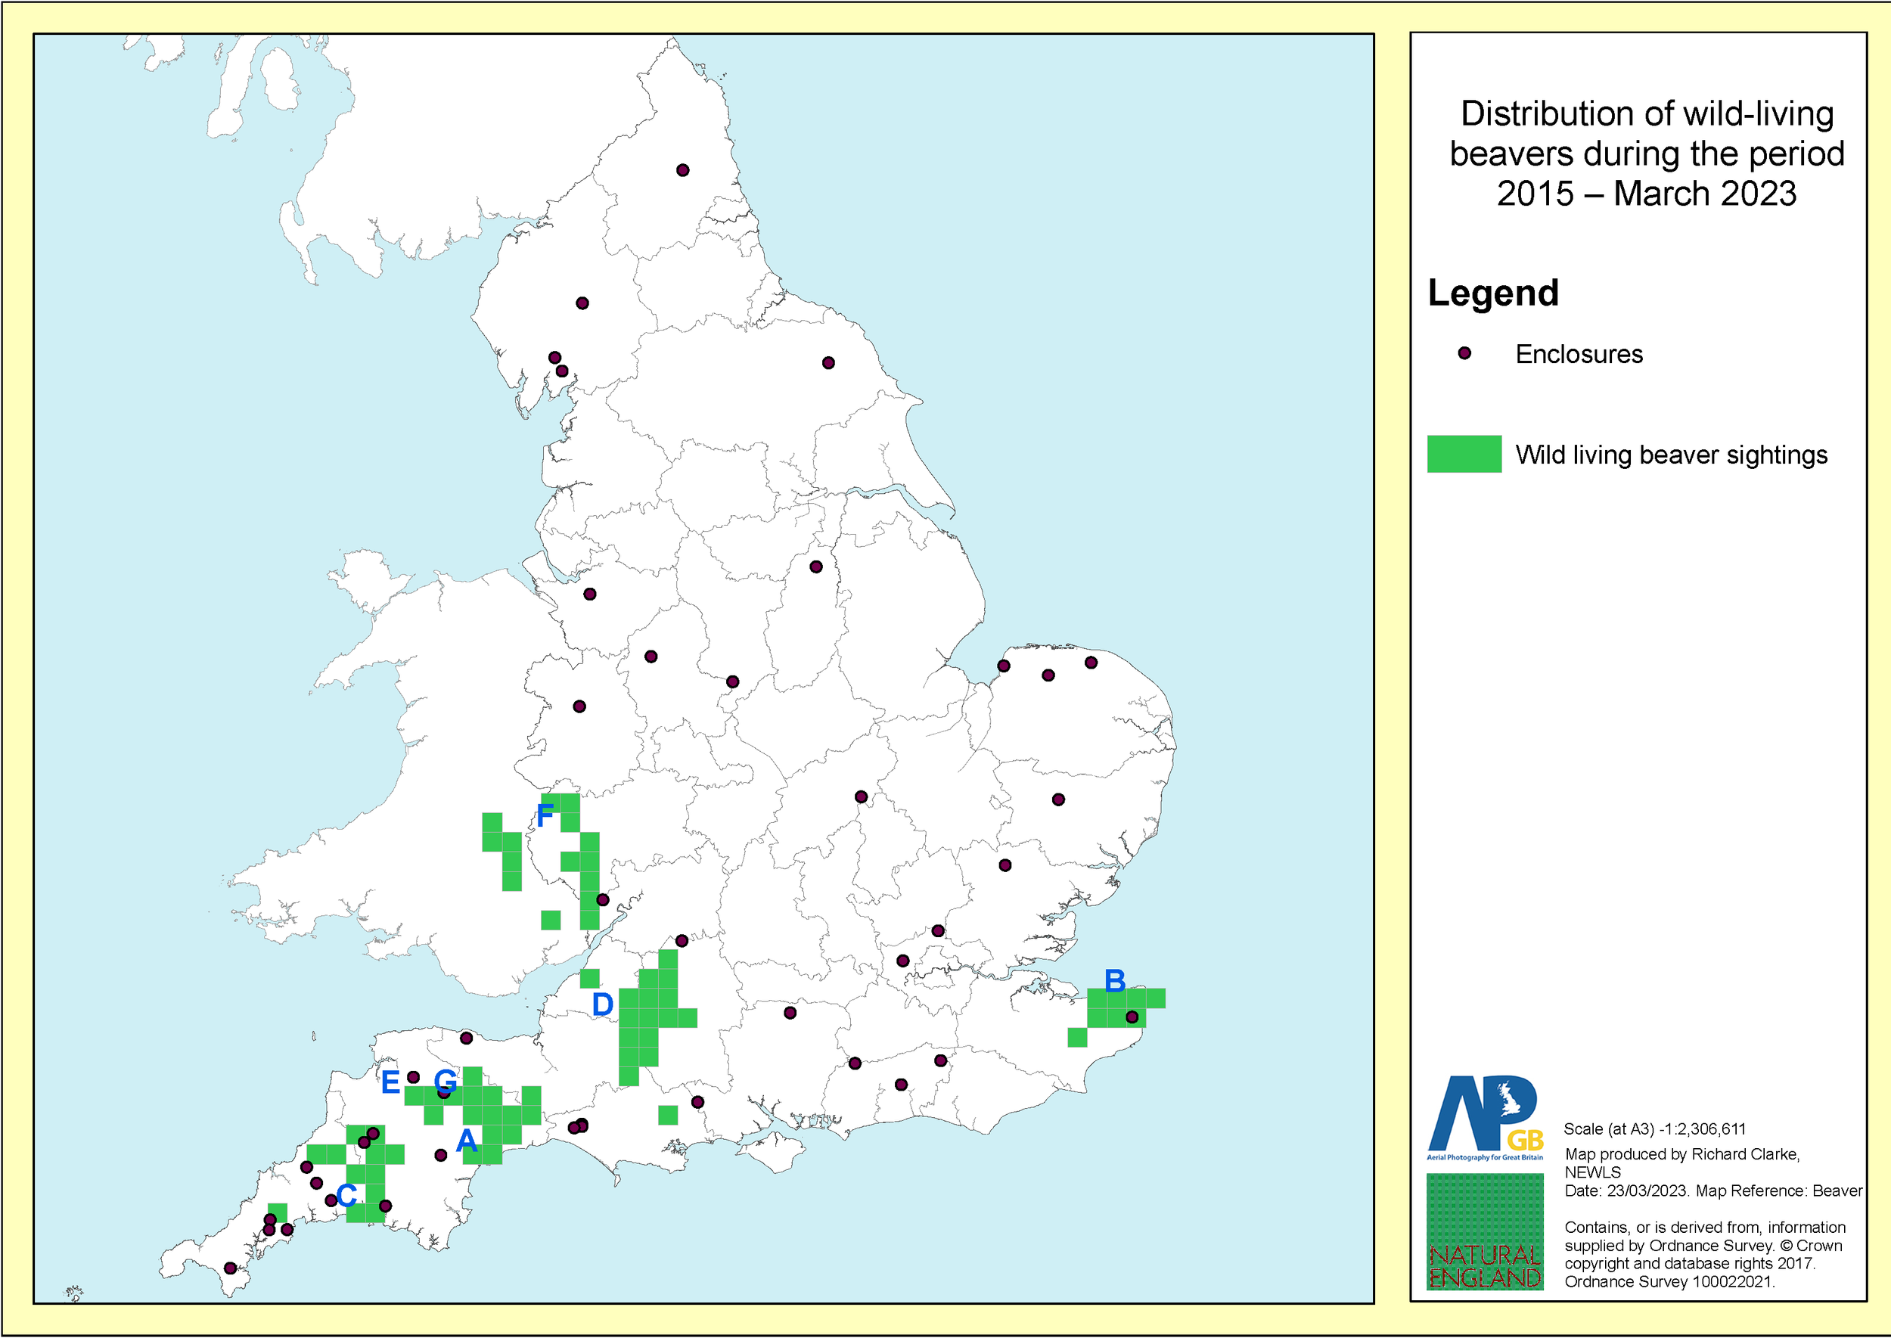This screenshot has width=1891, height=1338.
Task: Click the green beaver sightings legend swatch
Action: (x=1464, y=454)
